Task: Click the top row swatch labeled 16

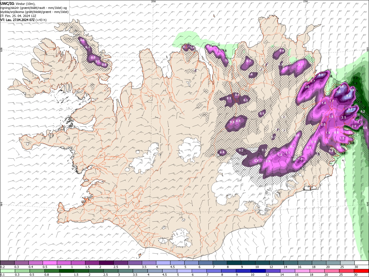Action: click(x=305, y=263)
